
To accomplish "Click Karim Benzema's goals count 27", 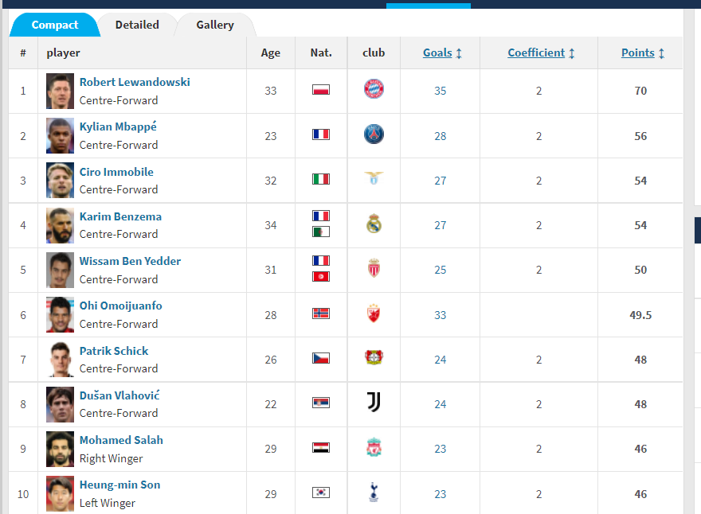I will [x=441, y=225].
